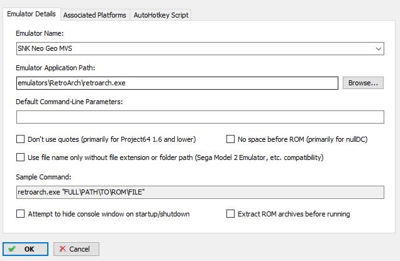
Task: Enable Attempt to hide console window option
Action: pyautogui.click(x=20, y=214)
